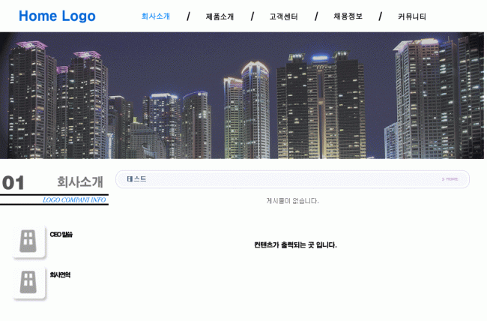The height and width of the screenshot is (321, 487).
Task: Click the more link on 테스트 board
Action: [x=450, y=179]
